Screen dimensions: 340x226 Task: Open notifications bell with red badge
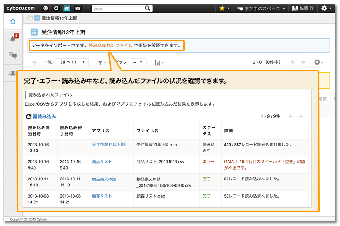pos(13,38)
